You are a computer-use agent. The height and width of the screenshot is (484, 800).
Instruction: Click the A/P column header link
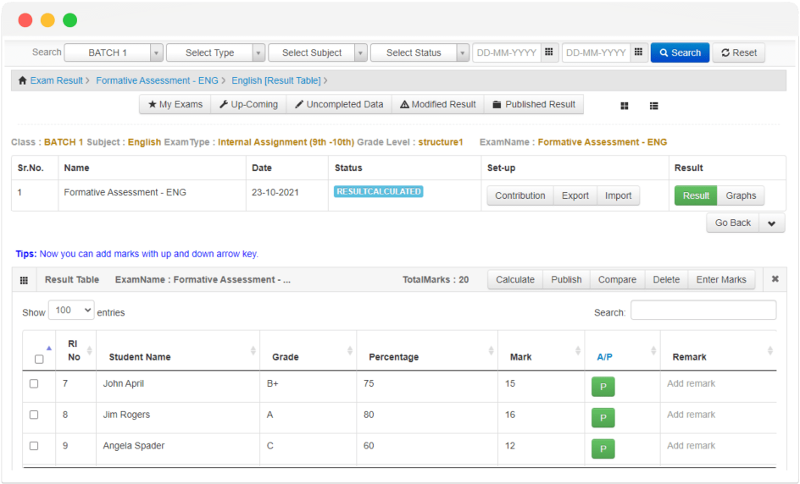pos(604,357)
